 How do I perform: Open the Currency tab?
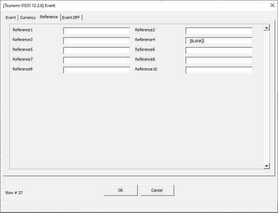point(28,18)
